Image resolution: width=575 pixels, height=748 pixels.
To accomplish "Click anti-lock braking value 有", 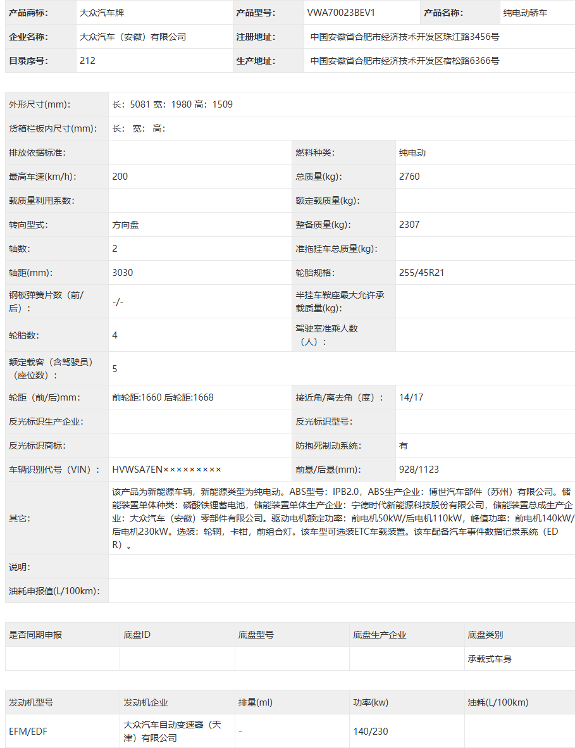I will [x=404, y=446].
